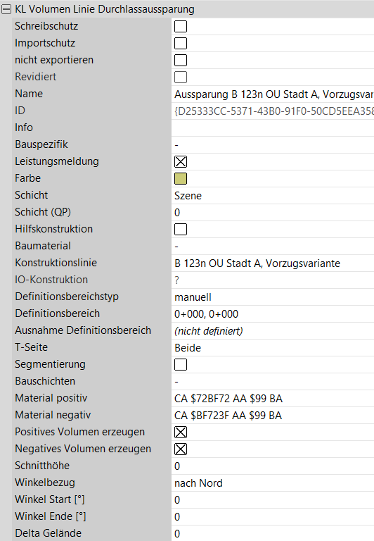Open the Schicht value showing Szene
This screenshot has width=374, height=541.
click(273, 196)
